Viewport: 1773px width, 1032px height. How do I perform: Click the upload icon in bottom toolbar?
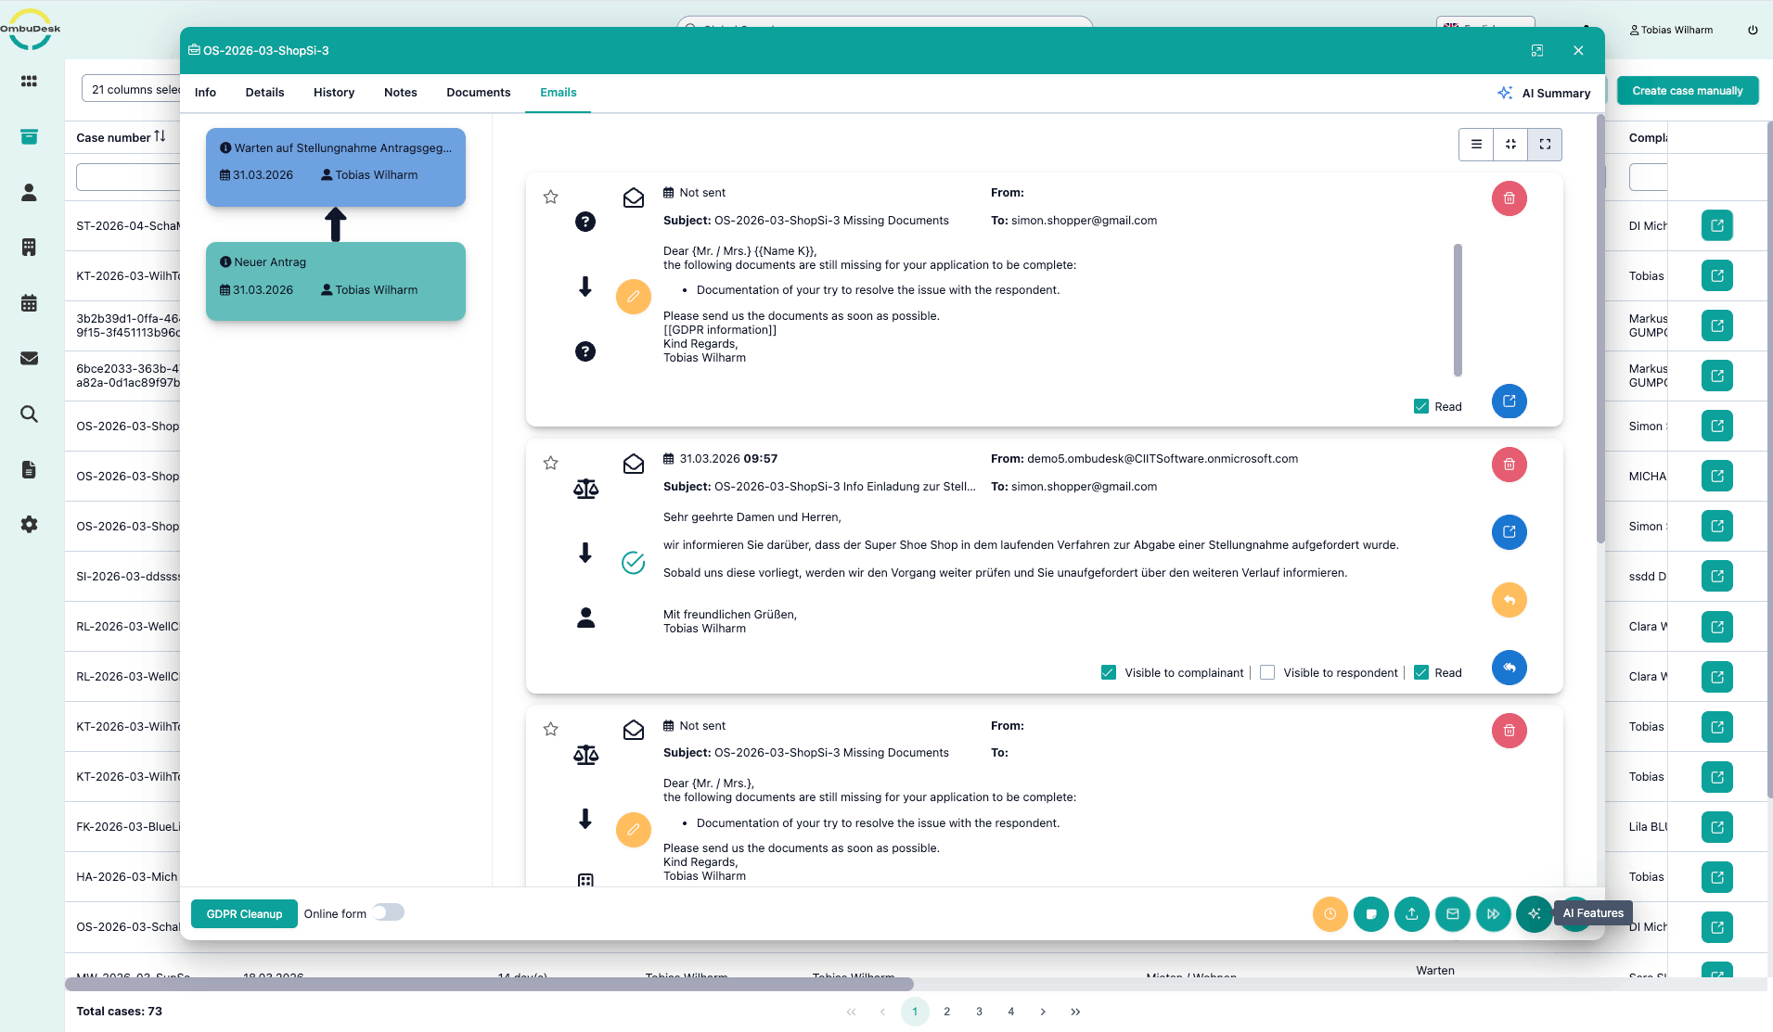(x=1411, y=913)
